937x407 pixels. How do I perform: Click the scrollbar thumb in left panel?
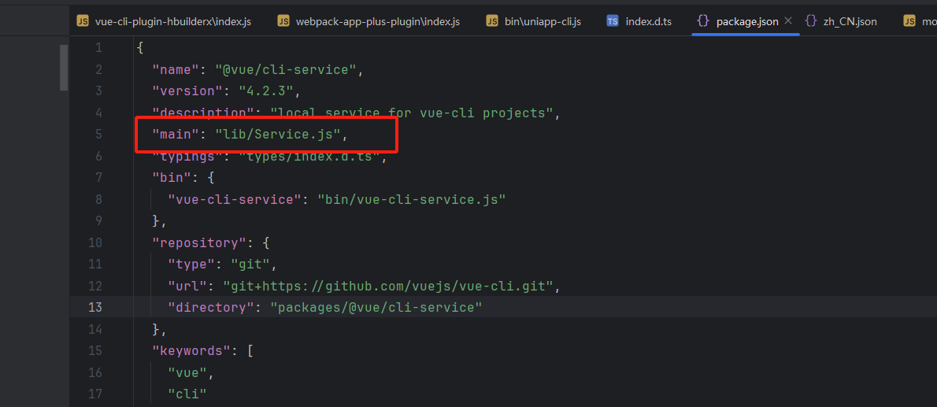pos(65,68)
